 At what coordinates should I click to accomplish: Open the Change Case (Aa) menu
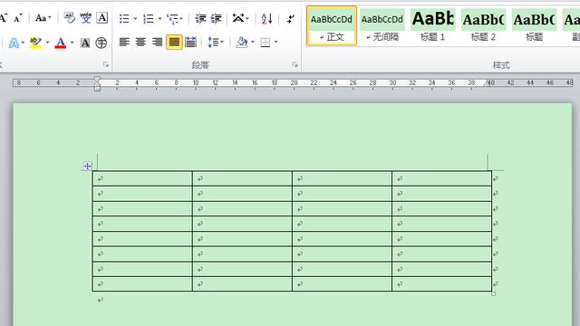(x=43, y=18)
